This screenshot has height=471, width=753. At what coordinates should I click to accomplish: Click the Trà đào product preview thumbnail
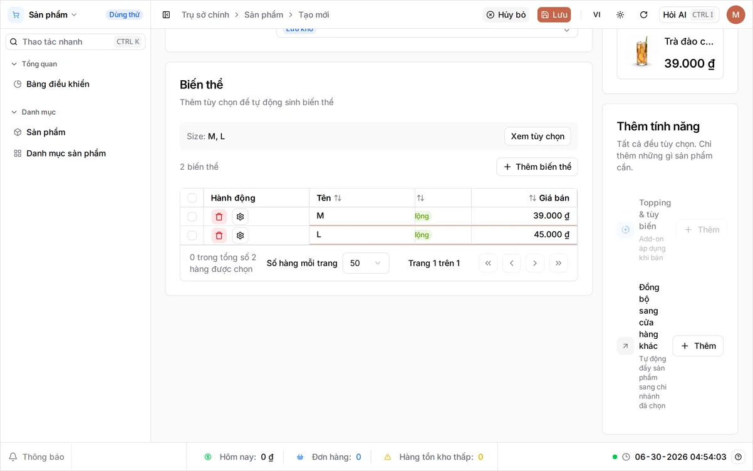click(x=642, y=52)
